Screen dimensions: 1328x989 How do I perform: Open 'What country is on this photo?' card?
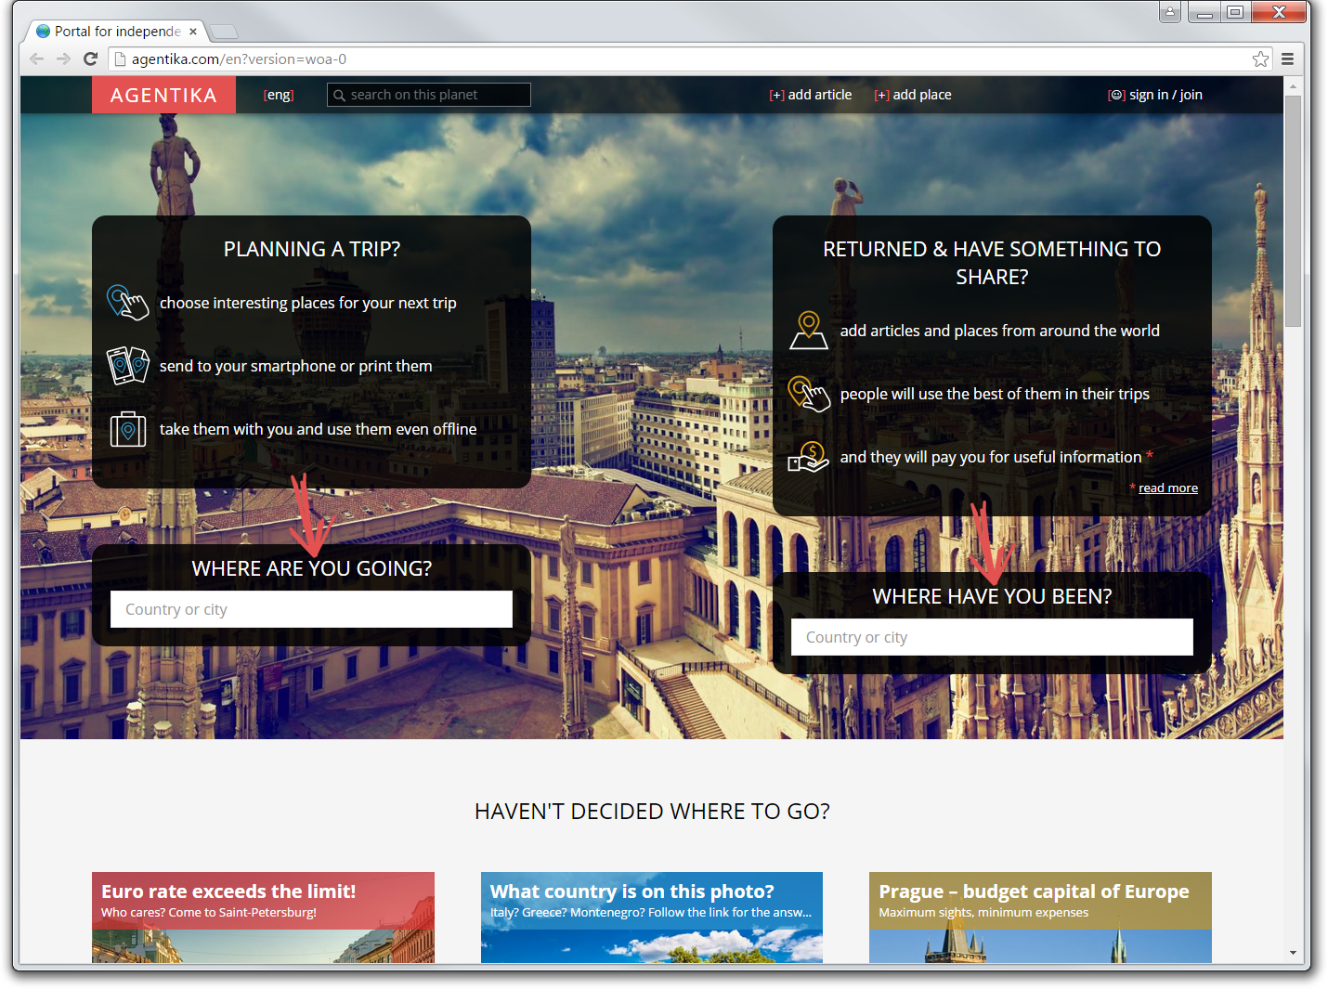tap(652, 917)
